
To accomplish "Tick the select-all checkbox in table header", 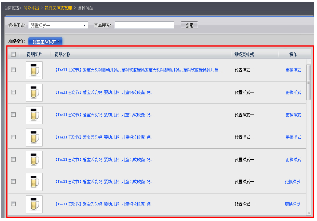I will 13,54.
